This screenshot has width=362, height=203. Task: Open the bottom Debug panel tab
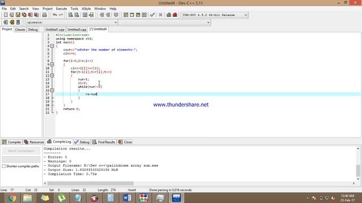pyautogui.click(x=82, y=142)
